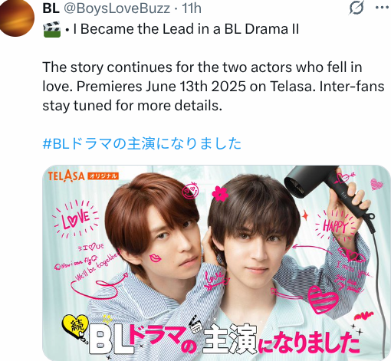391x361 pixels.
Task: Open the 11h timestamp link
Action: click(x=192, y=8)
